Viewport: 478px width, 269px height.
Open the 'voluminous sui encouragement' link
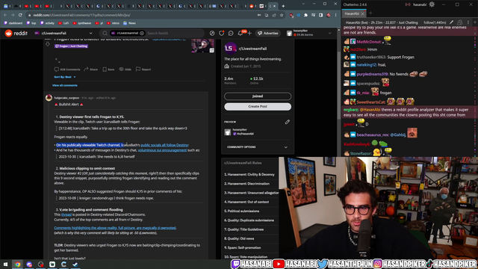coord(162,150)
